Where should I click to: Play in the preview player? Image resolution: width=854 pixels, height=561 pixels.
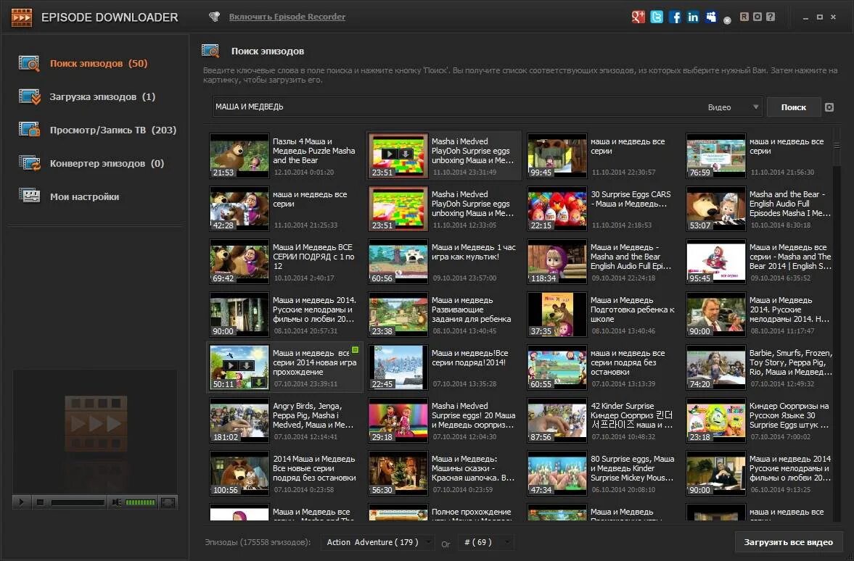click(x=21, y=502)
